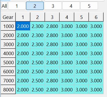Select the 2.800 cell in row 3000

[52, 44]
